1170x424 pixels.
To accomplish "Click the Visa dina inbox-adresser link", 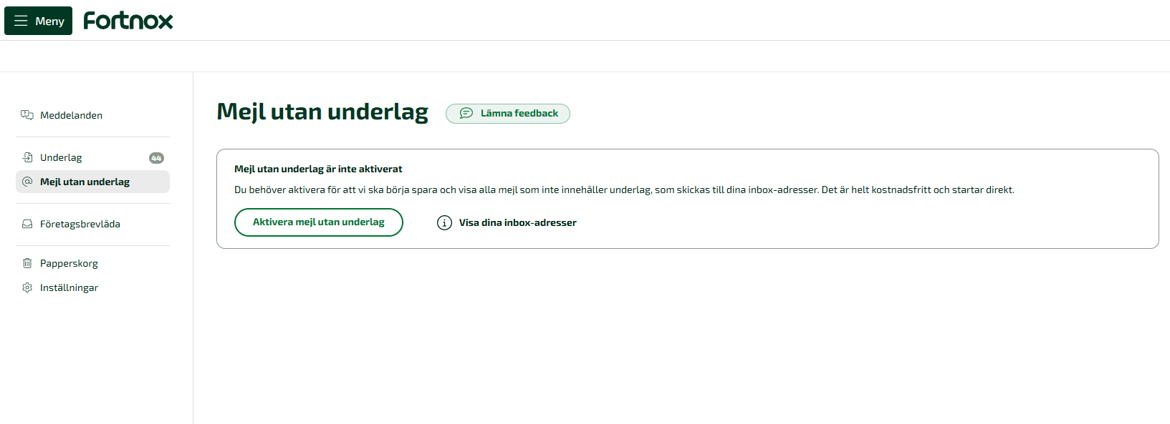I will click(x=517, y=222).
